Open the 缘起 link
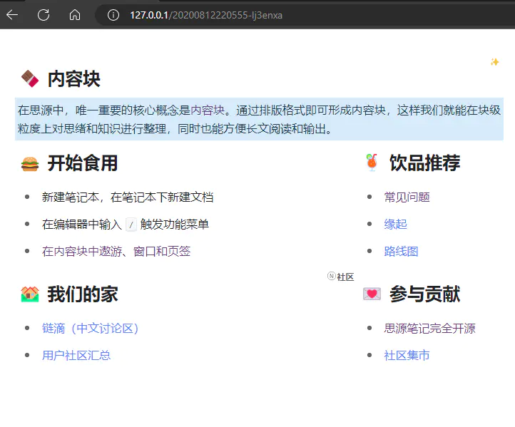The width and height of the screenshot is (515, 427). click(x=395, y=225)
